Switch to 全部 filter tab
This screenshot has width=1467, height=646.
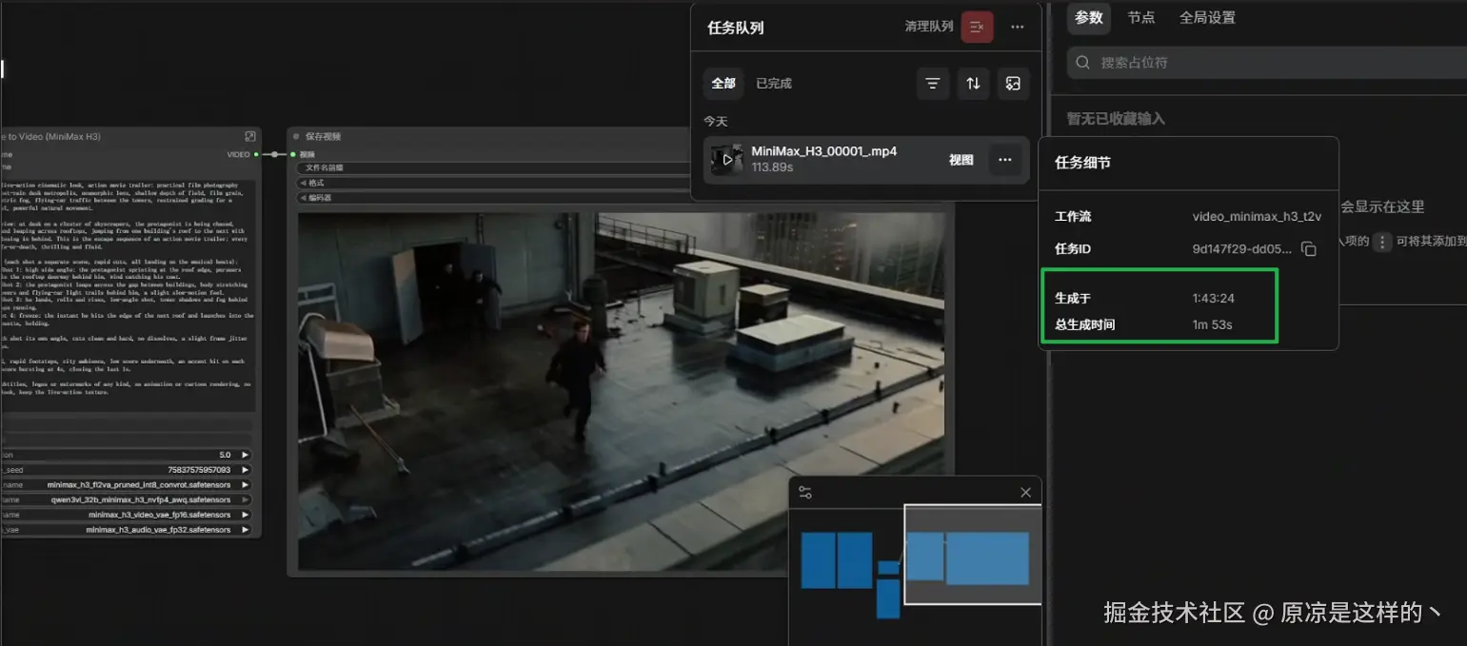tap(724, 83)
